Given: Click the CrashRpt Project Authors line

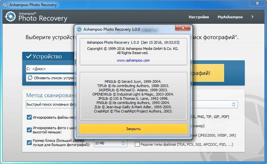Looking at the screenshot, I should (x=133, y=111).
